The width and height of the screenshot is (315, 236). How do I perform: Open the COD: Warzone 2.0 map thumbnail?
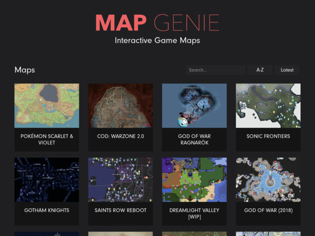pos(121,106)
